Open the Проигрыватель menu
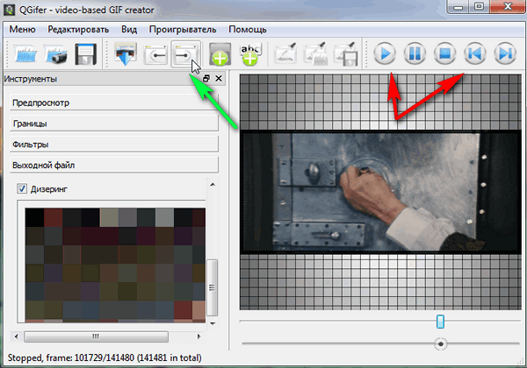The height and width of the screenshot is (368, 527). (x=183, y=30)
